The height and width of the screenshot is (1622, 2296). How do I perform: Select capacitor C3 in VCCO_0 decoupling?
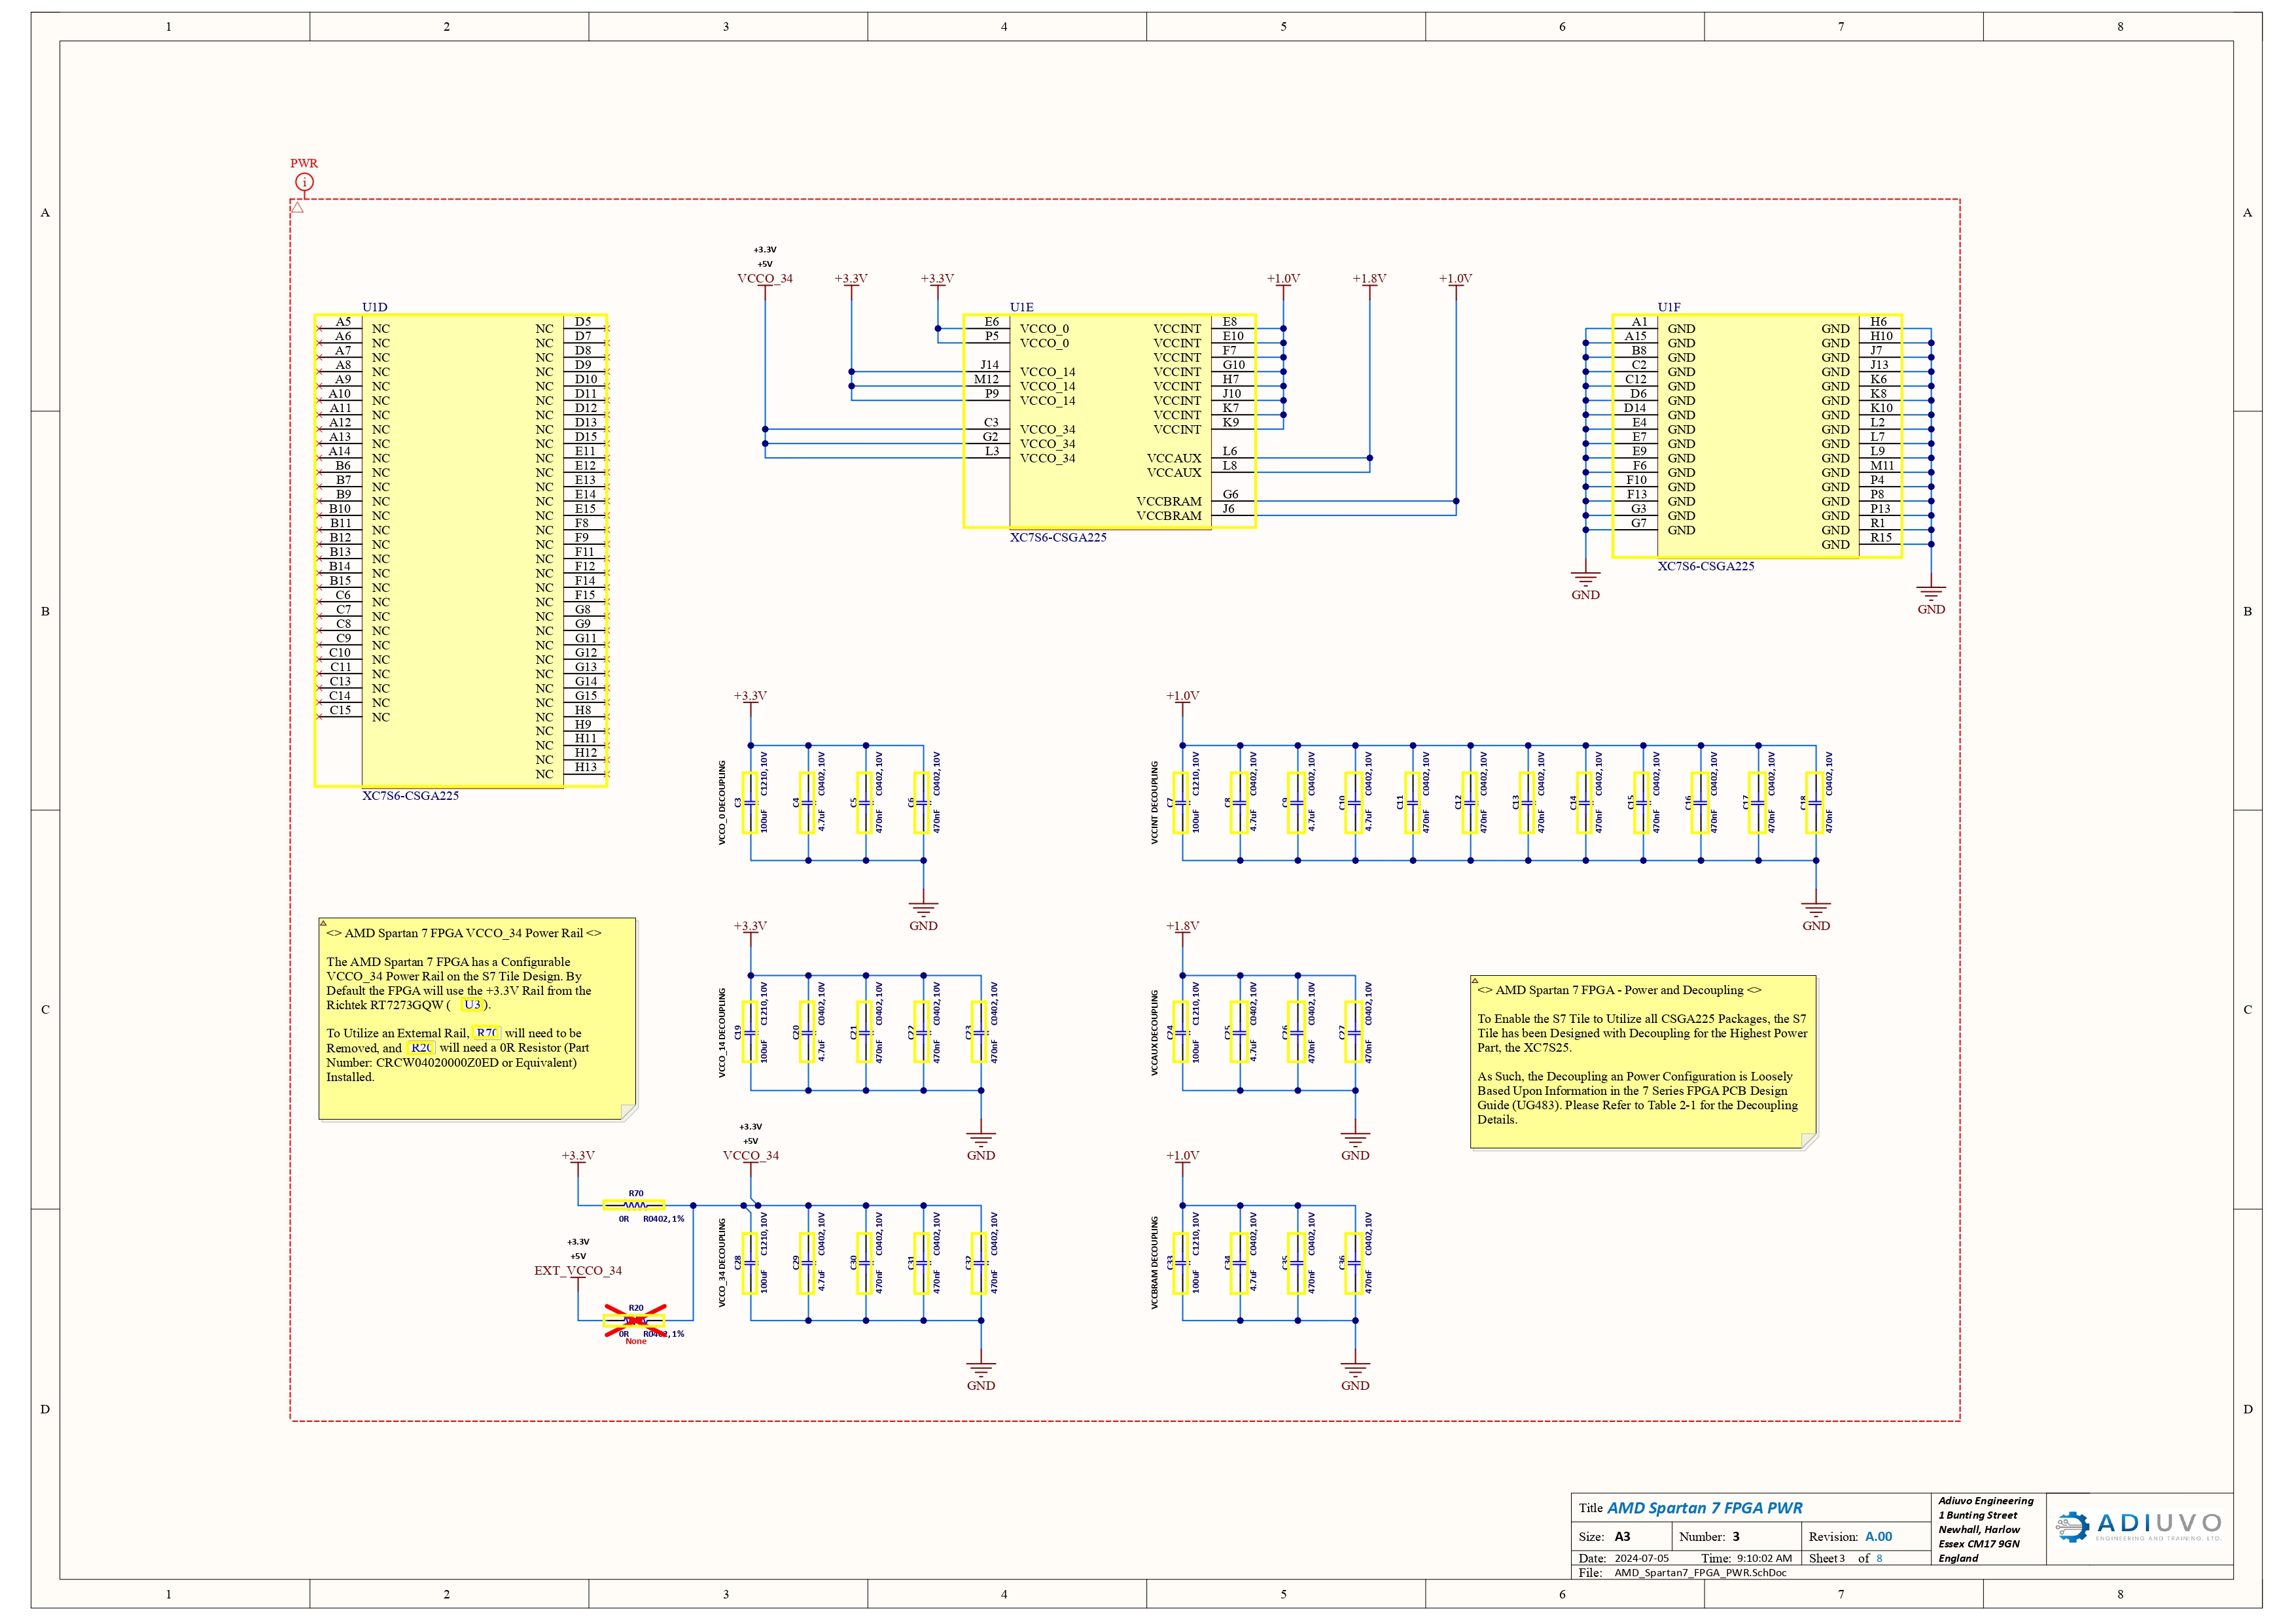[749, 802]
